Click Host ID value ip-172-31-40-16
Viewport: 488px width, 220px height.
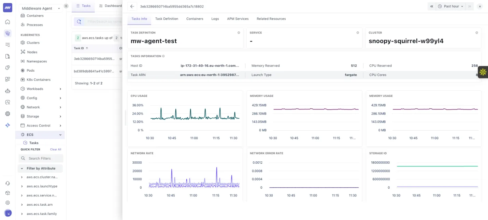(x=210, y=65)
